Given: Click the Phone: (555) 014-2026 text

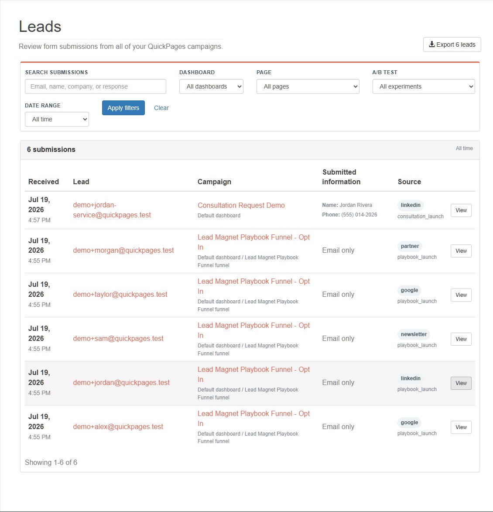Looking at the screenshot, I should (x=349, y=214).
